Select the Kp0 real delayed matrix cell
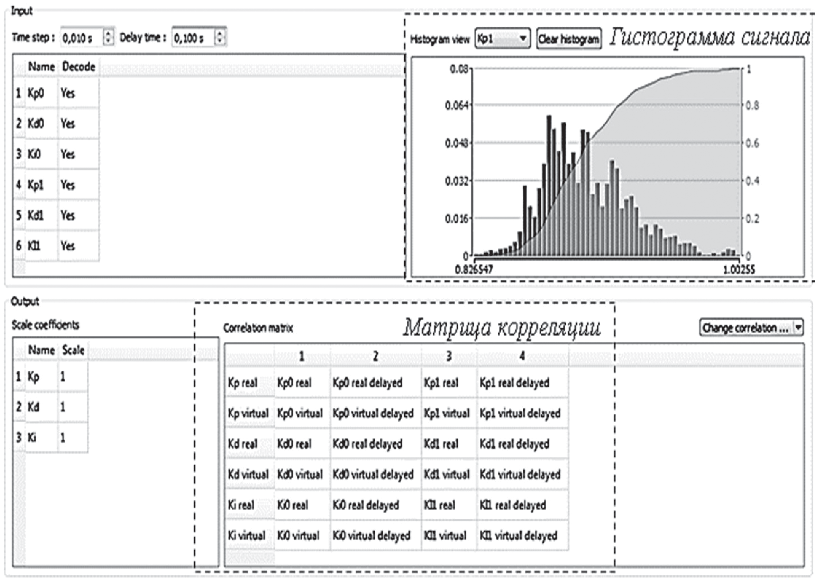Viewport: 815px width, 579px height. (367, 383)
